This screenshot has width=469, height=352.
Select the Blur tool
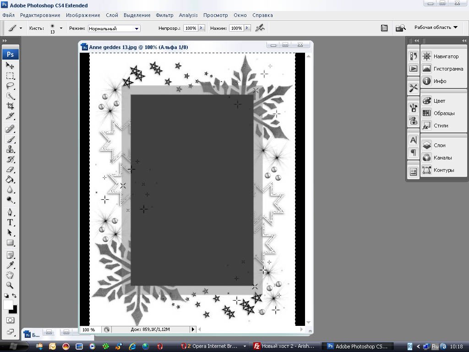10,190
